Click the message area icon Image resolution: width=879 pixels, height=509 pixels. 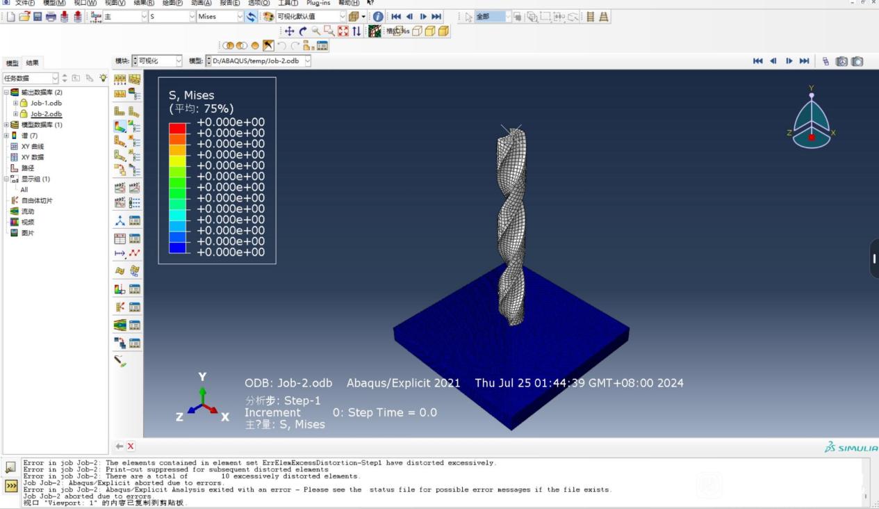11,467
